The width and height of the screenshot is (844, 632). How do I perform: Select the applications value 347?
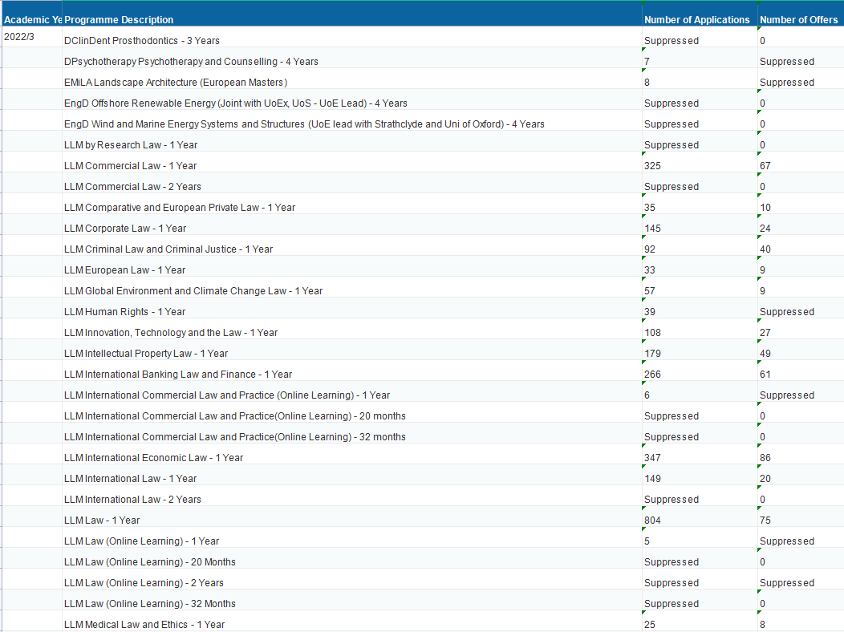coord(655,458)
